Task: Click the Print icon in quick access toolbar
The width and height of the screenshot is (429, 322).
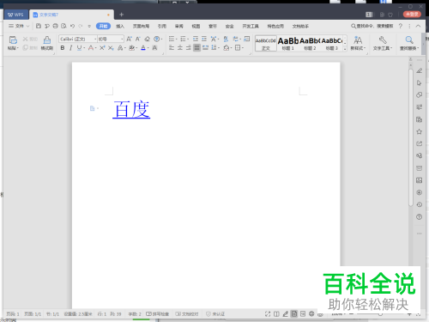Action: pos(55,26)
